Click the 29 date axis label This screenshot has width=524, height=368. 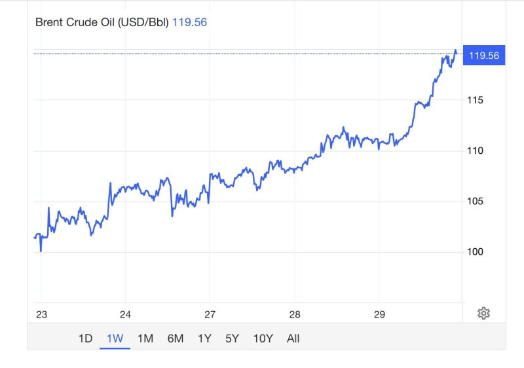coord(379,314)
